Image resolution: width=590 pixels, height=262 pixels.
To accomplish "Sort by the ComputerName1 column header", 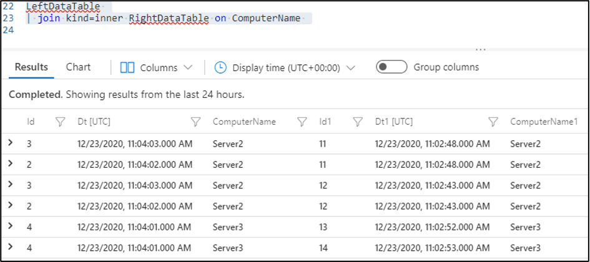I will click(x=543, y=122).
